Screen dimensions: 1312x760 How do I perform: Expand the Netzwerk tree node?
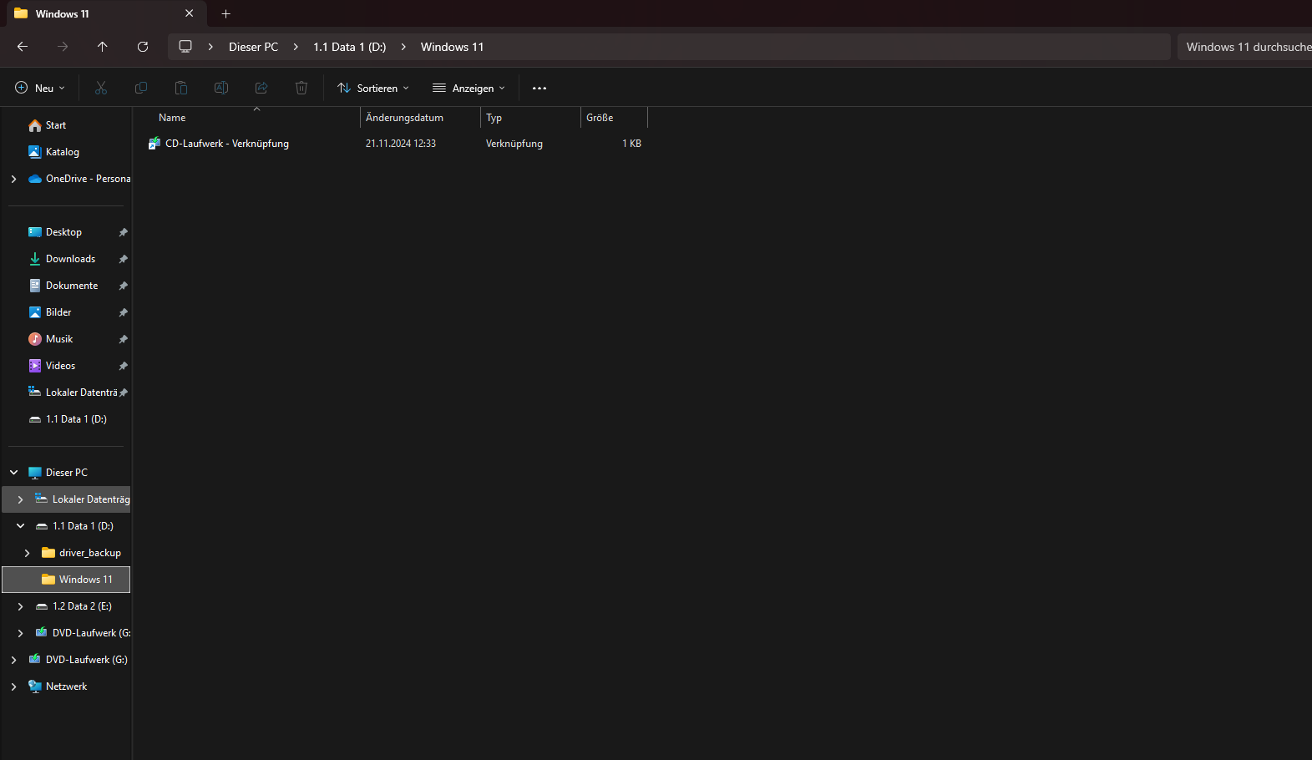click(13, 687)
